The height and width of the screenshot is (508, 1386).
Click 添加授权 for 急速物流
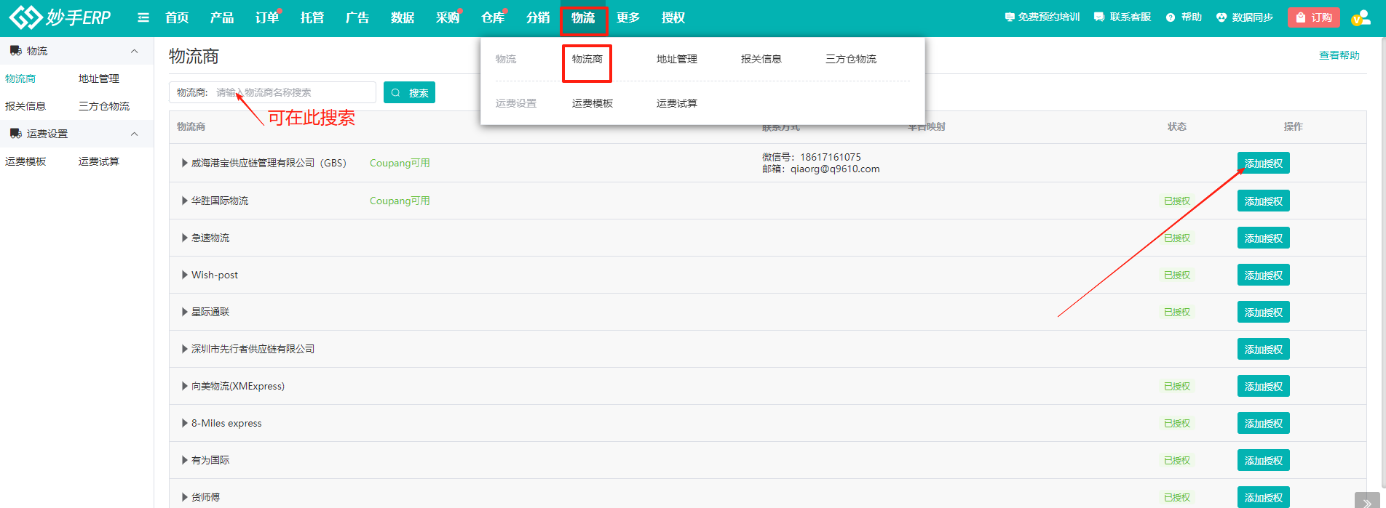coord(1263,238)
